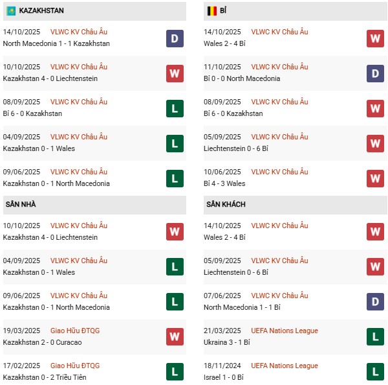The image size is (388, 385).
Task: Open the KAZAKHSTAN team header
Action: point(41,11)
